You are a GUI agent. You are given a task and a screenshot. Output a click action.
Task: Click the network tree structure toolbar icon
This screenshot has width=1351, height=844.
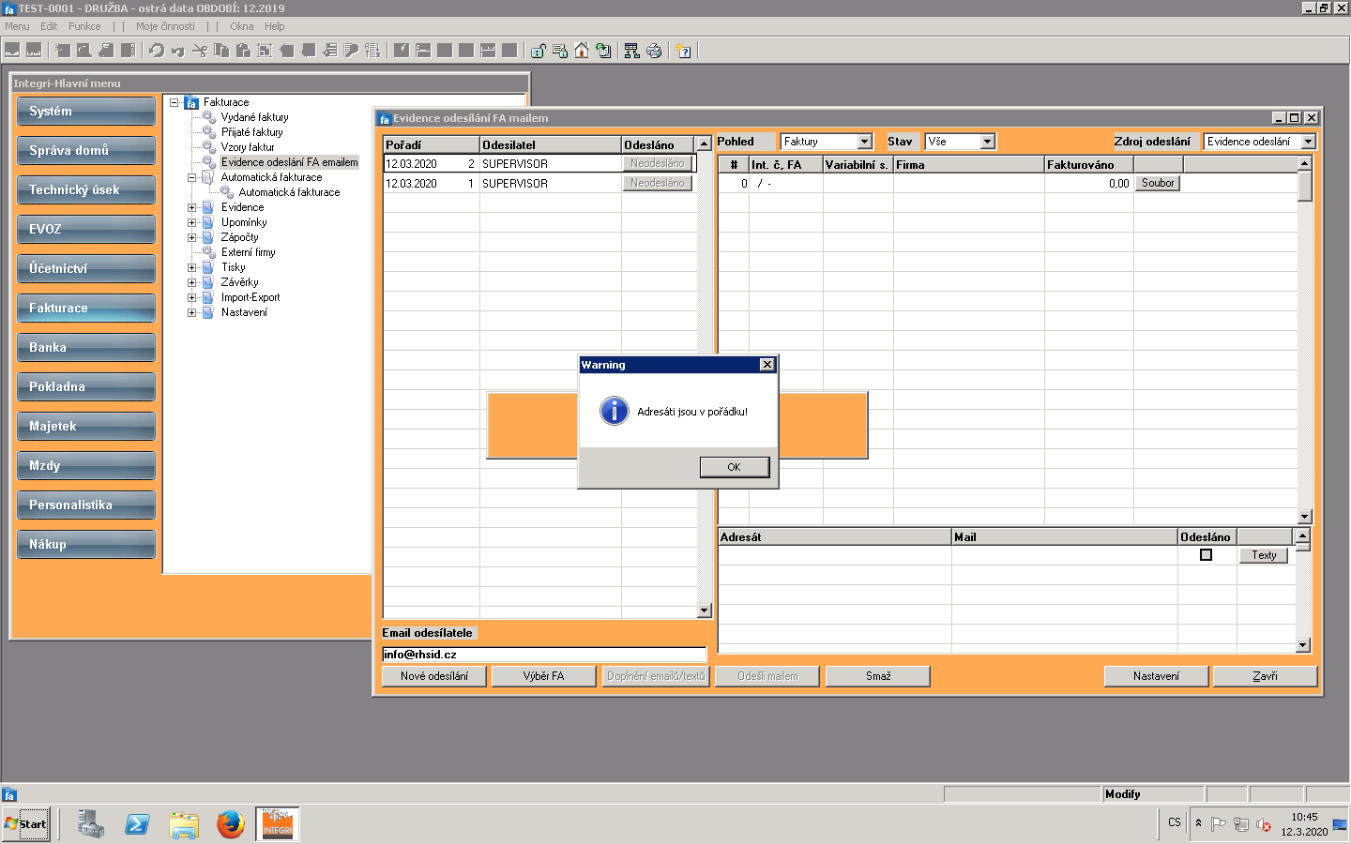(x=632, y=51)
